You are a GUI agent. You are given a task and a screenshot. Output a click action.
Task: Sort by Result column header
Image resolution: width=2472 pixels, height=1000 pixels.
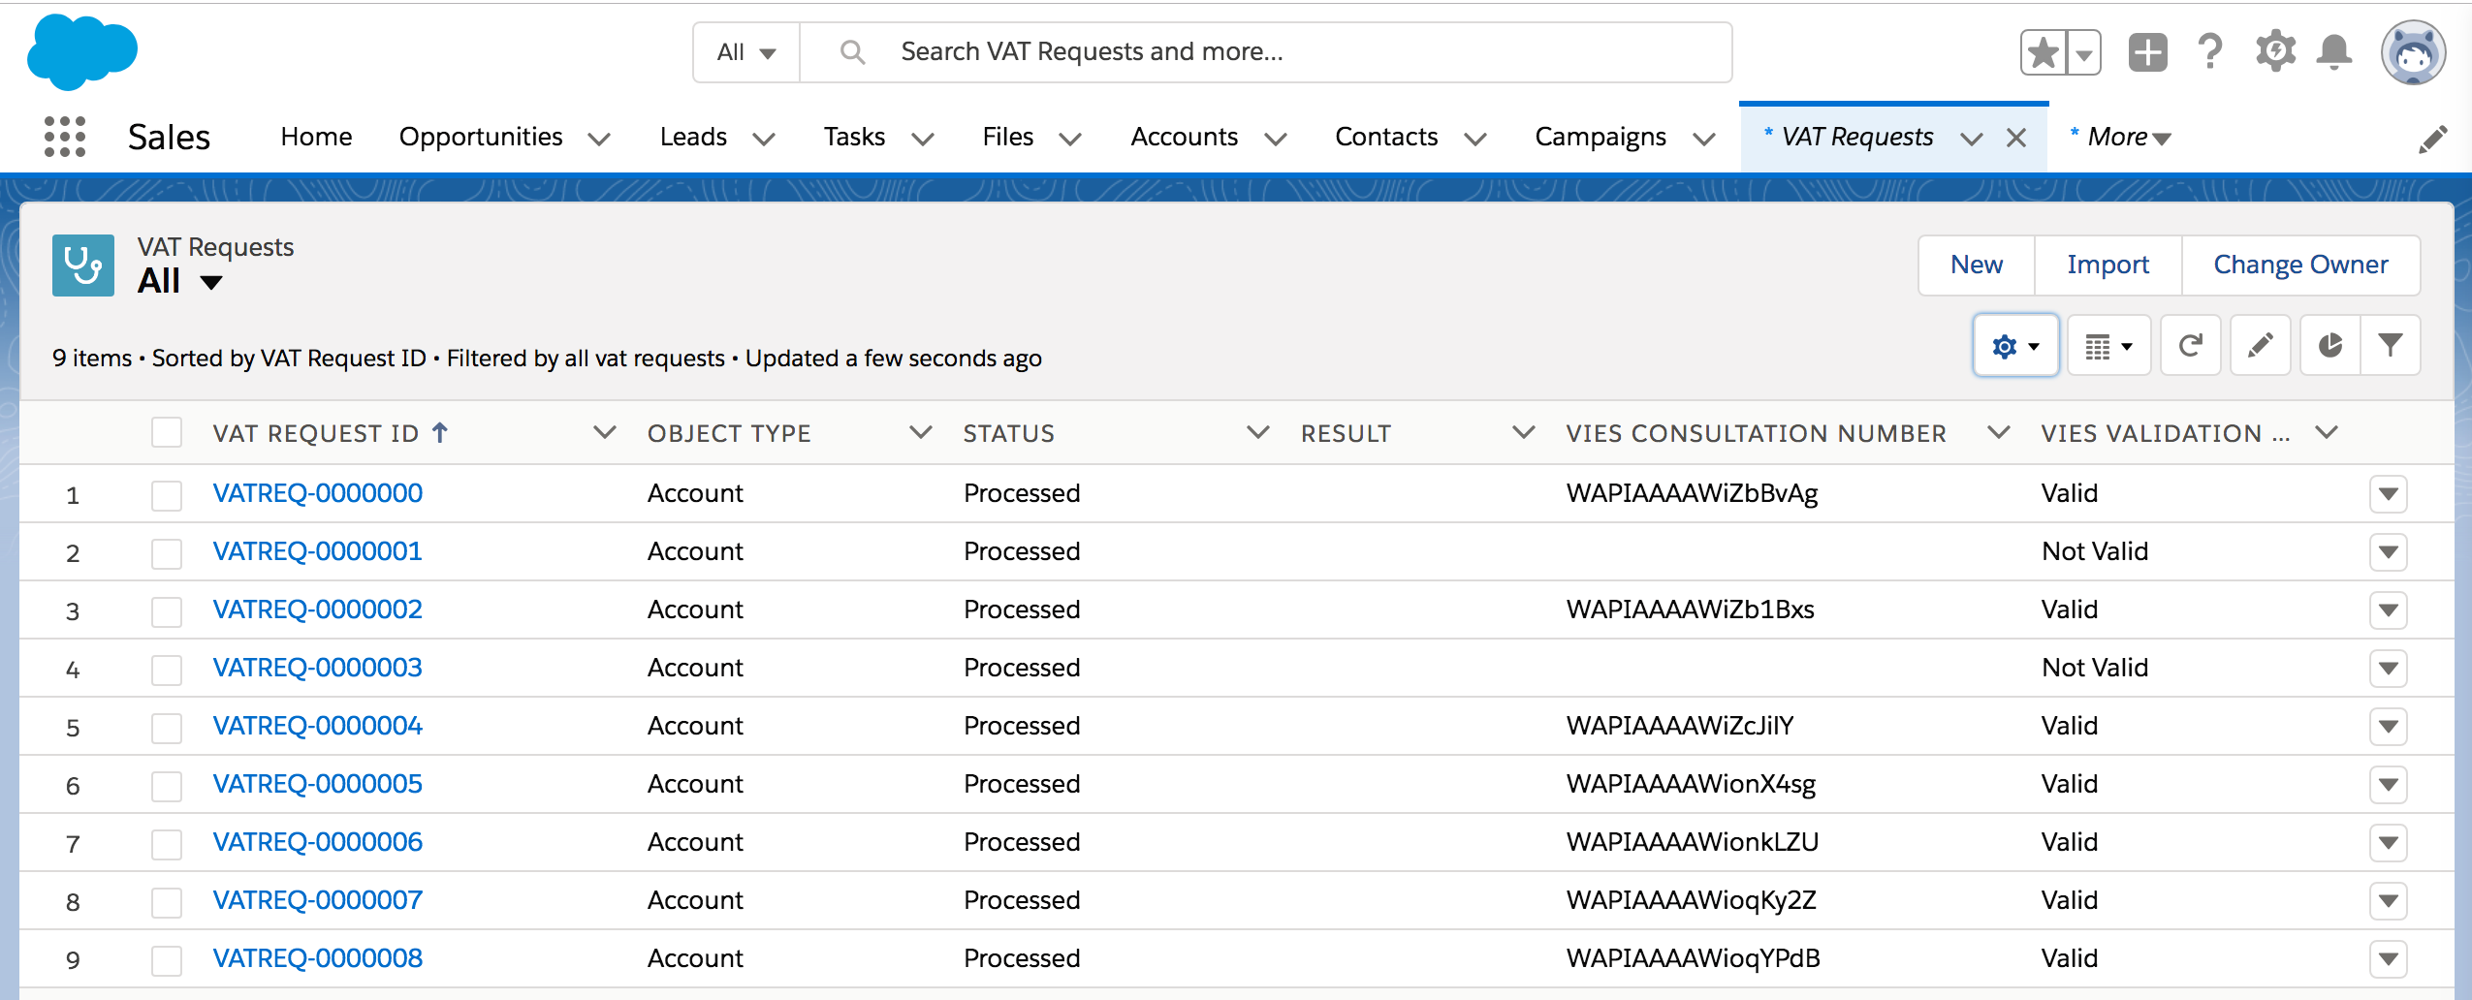click(1346, 433)
